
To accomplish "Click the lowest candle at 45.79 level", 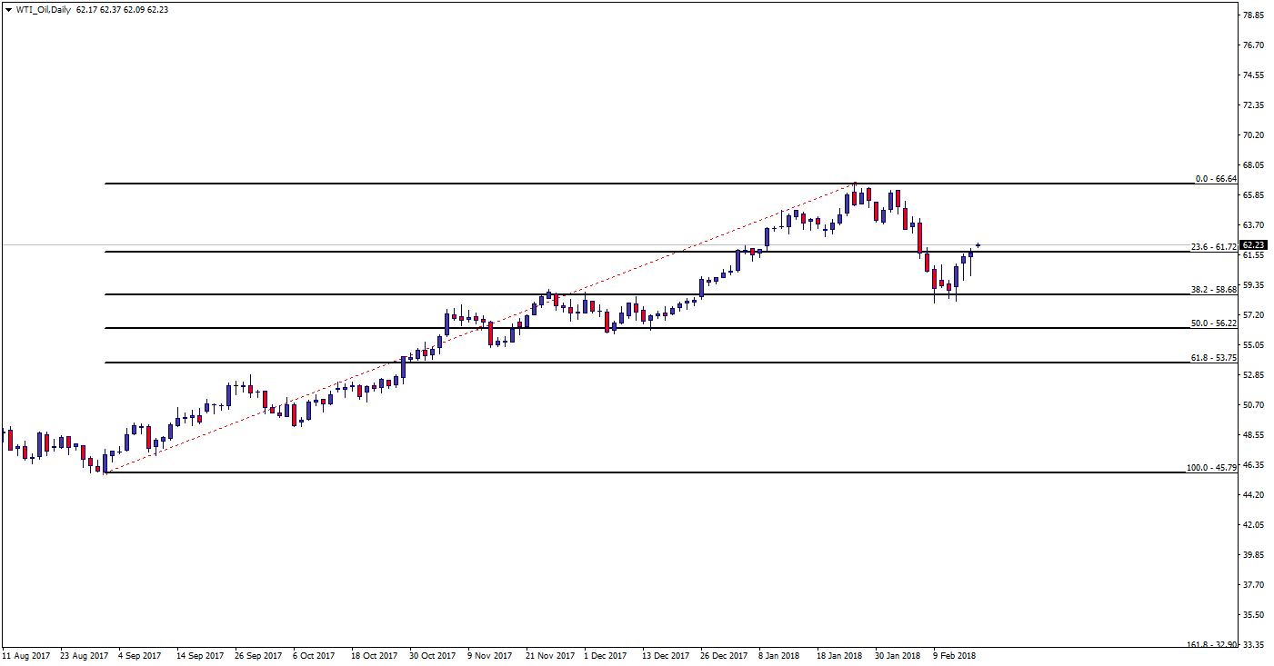I will 105,462.
